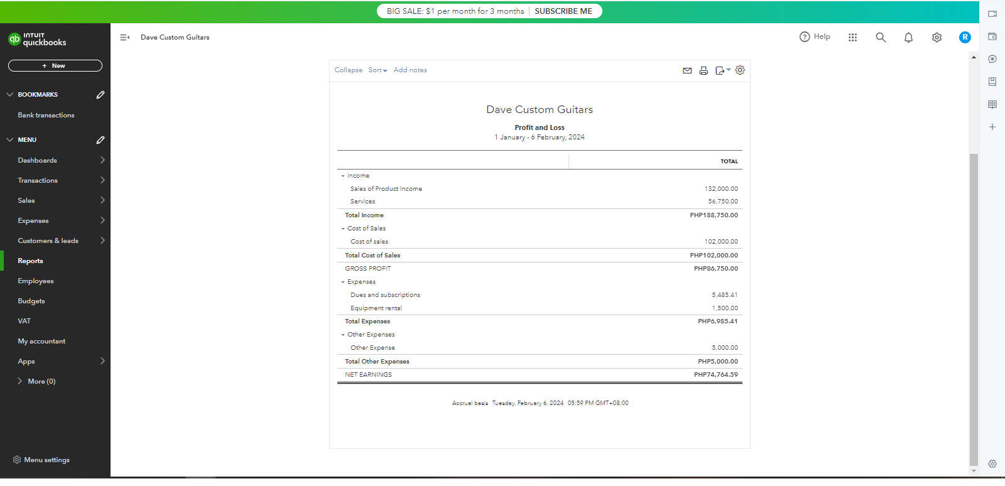
Task: Open Sales of Product Income amount 132,000.00
Action: tap(721, 189)
